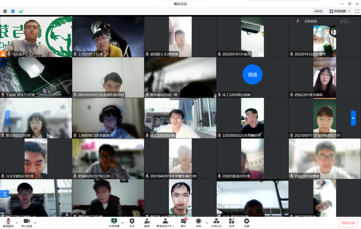Unmute the microphone (解除静音)
361x229 pixels.
(8, 222)
